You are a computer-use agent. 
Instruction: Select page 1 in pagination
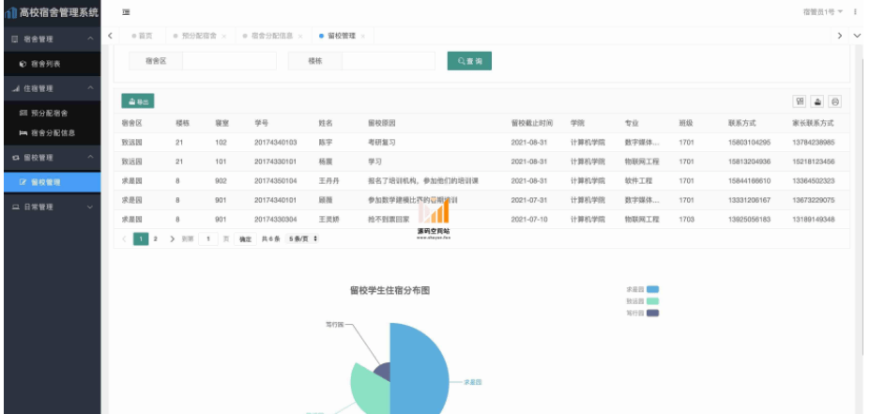coord(141,239)
